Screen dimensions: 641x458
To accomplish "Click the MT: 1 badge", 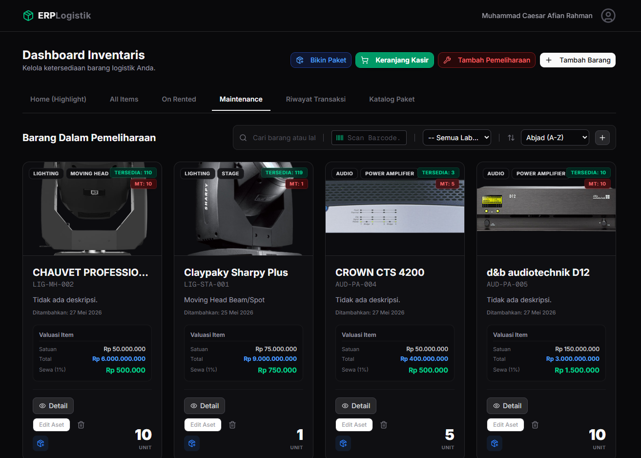I will point(297,184).
